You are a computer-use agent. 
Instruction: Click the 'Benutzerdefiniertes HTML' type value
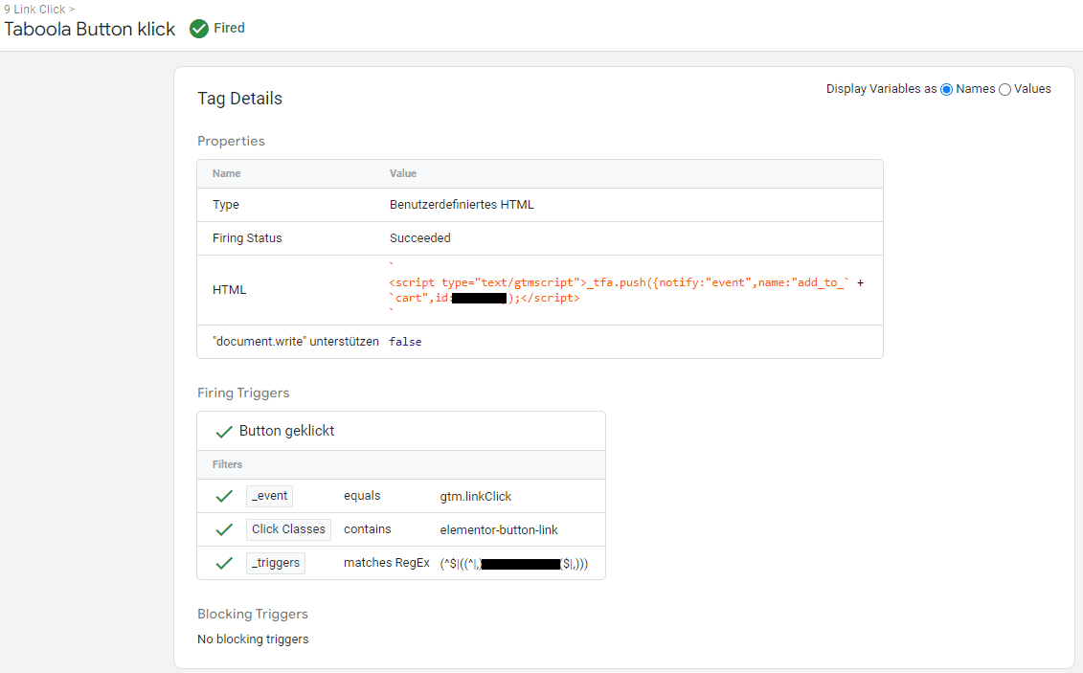click(x=462, y=204)
